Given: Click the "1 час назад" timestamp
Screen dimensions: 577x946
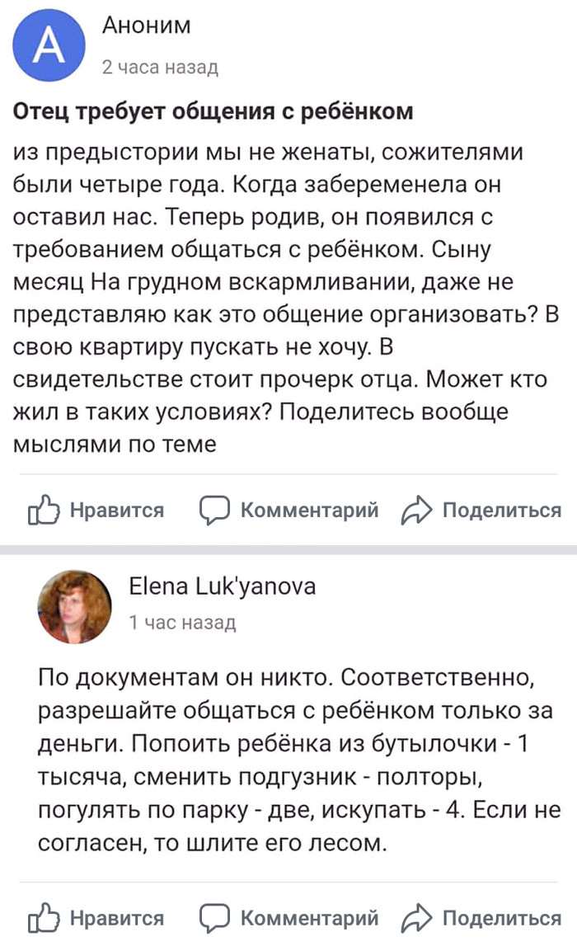Looking at the screenshot, I should (x=182, y=623).
